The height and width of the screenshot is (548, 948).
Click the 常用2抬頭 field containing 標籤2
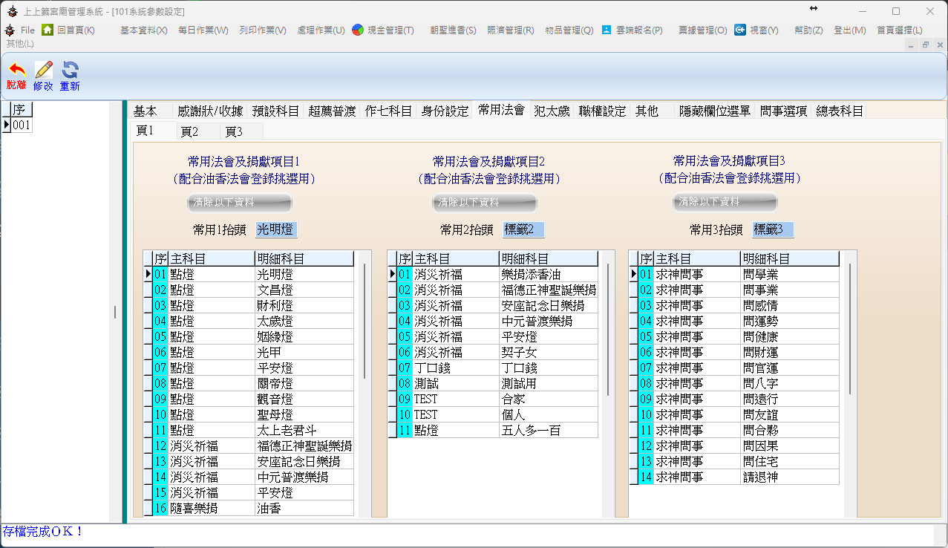click(x=523, y=230)
